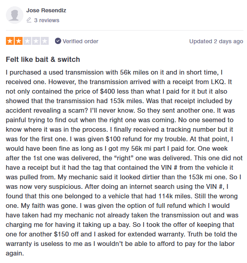Open the Felt like bait & switch title
Image resolution: width=247 pixels, height=263 pixels.
[43, 60]
